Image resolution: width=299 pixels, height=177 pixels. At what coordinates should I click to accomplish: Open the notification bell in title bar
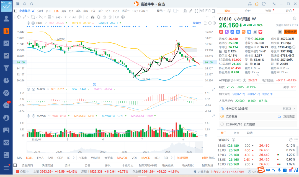25,4
